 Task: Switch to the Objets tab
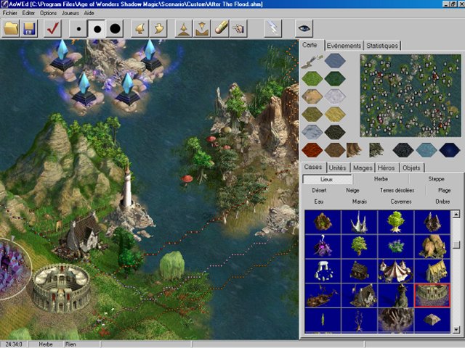(412, 167)
